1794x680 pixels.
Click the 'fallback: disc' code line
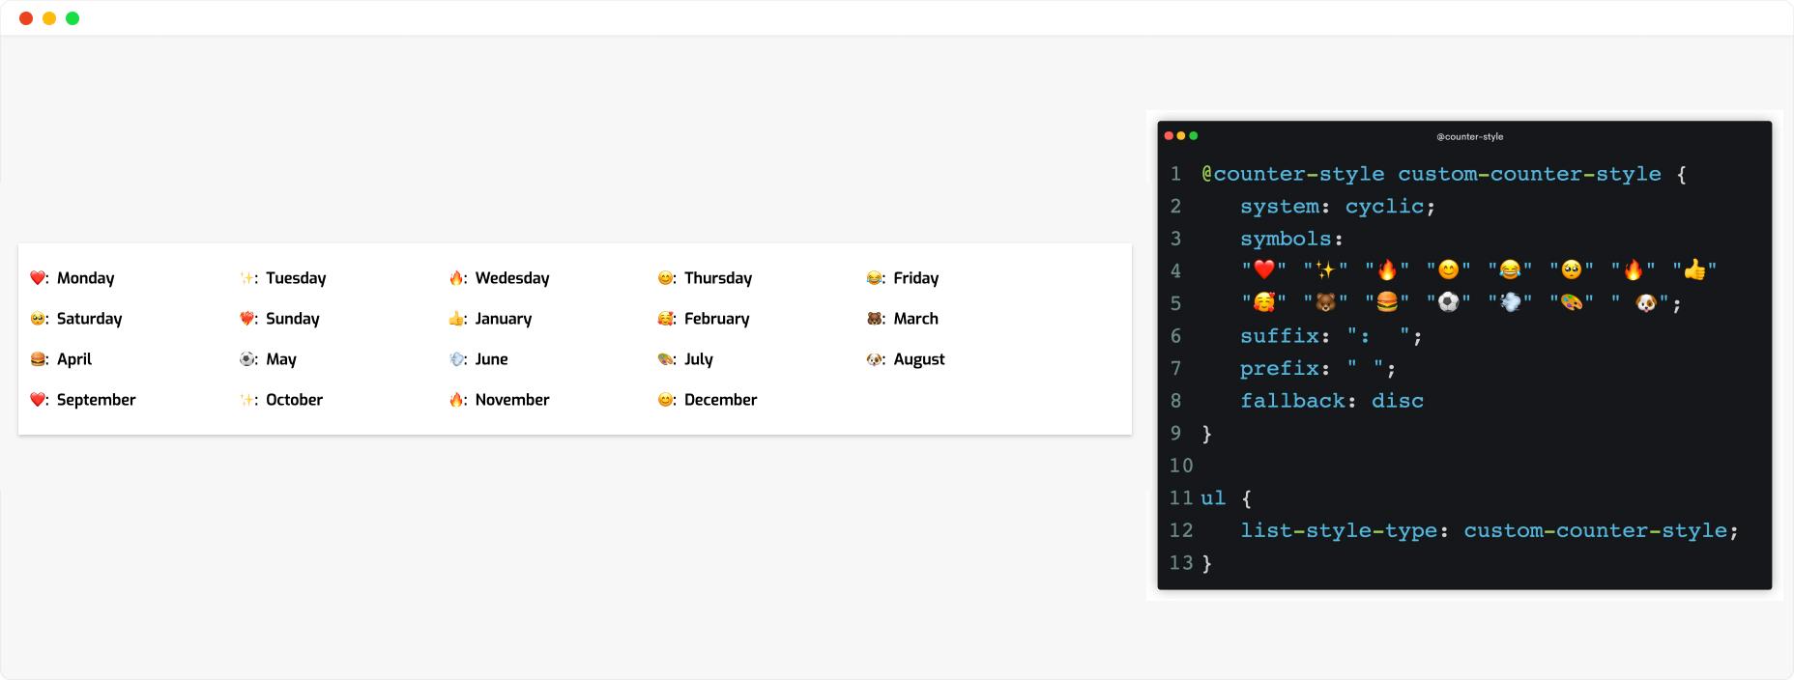(1332, 401)
